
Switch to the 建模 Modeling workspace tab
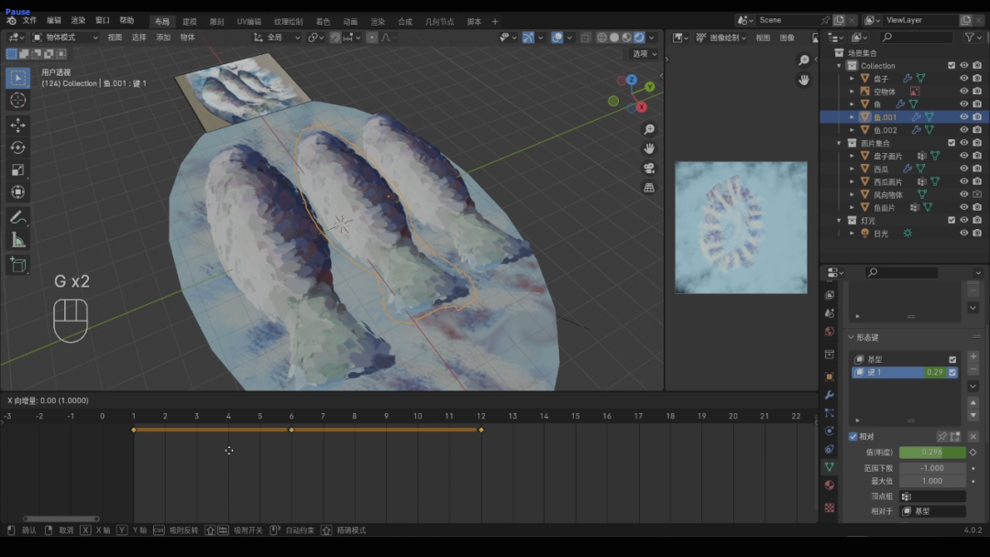(190, 21)
